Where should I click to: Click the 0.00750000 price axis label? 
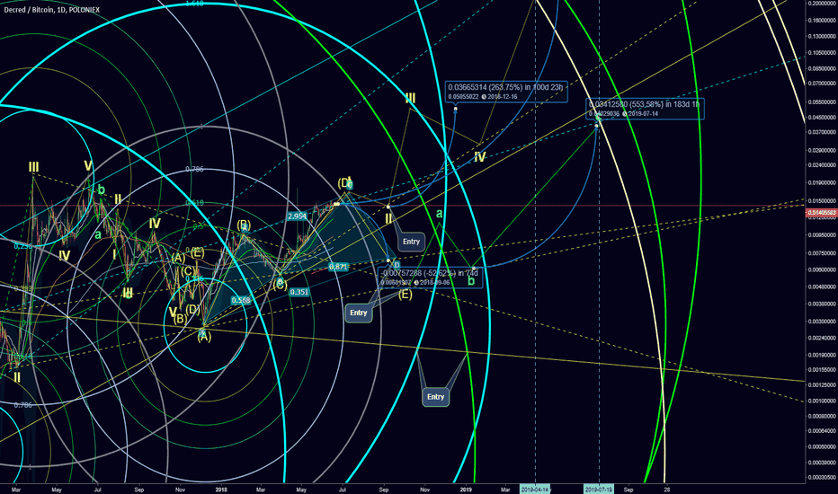click(822, 253)
